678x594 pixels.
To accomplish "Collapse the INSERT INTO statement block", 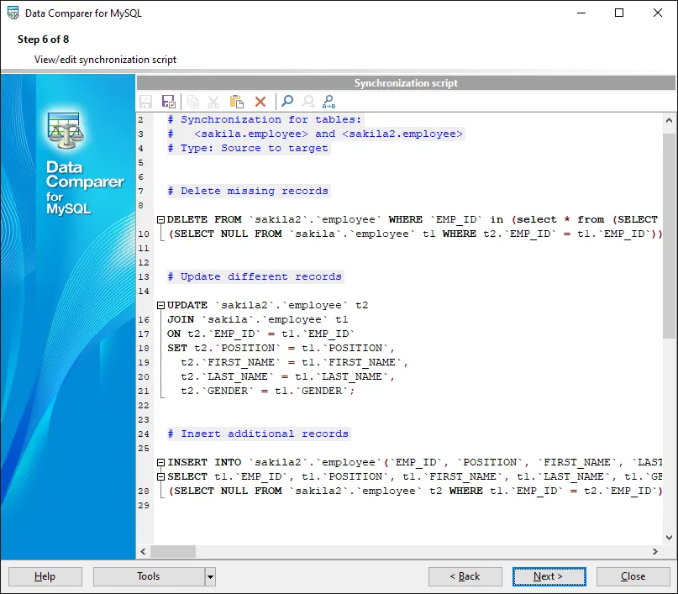I will point(160,463).
